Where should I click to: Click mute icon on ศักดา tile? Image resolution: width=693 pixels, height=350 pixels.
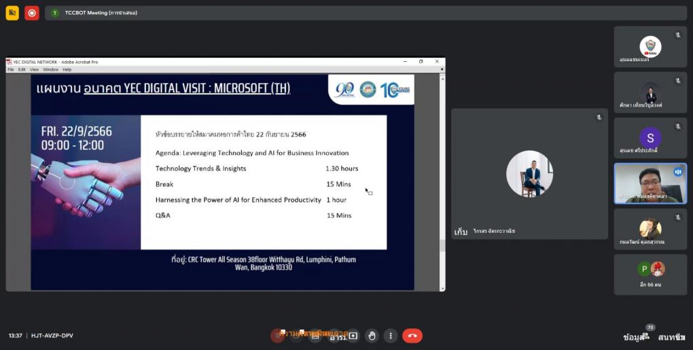(x=678, y=81)
